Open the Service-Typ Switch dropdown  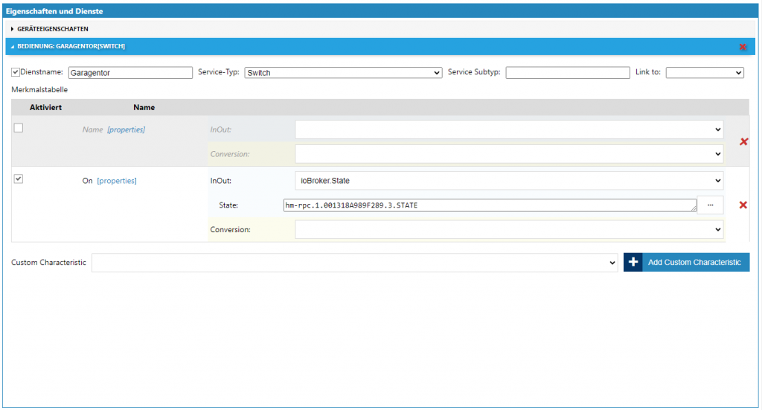point(343,73)
